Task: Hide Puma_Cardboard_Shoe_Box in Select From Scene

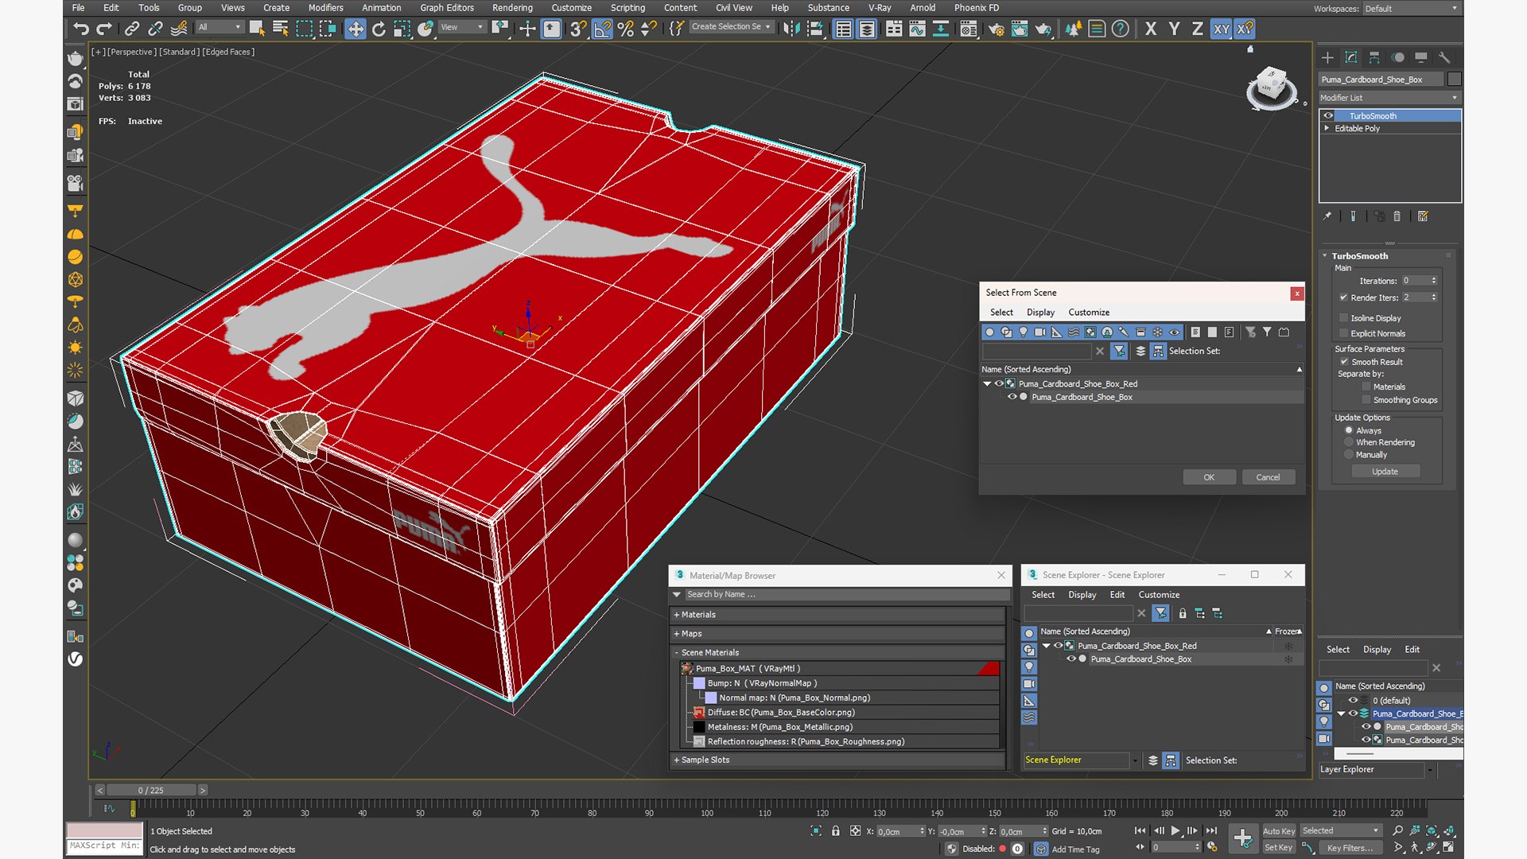Action: click(x=1012, y=397)
